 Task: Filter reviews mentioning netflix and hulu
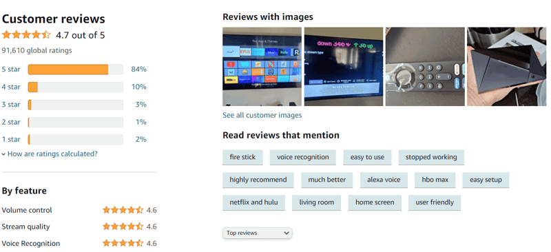(253, 202)
